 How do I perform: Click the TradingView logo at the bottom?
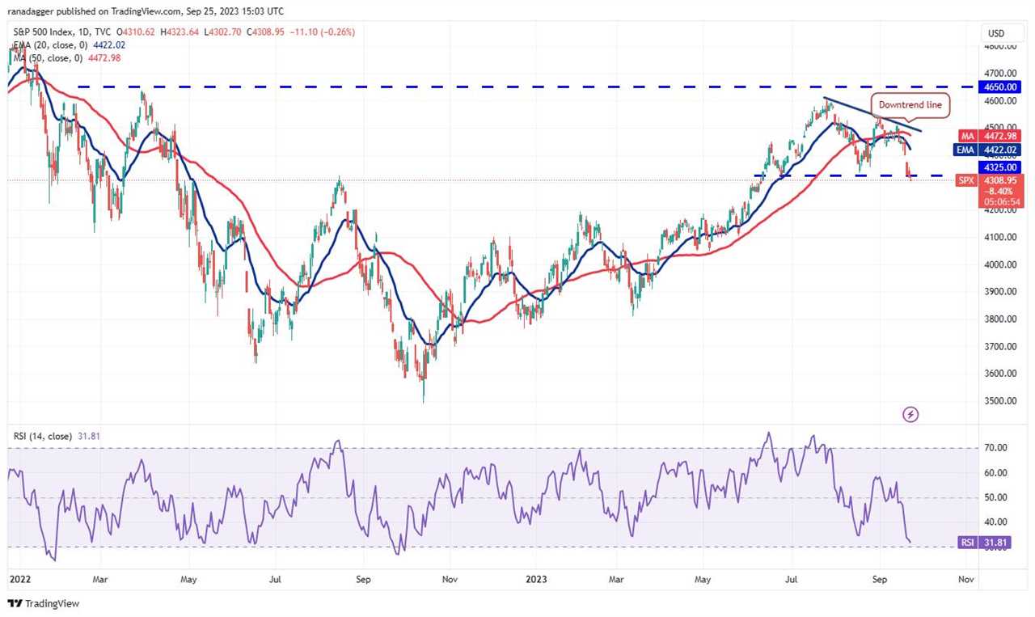click(44, 603)
